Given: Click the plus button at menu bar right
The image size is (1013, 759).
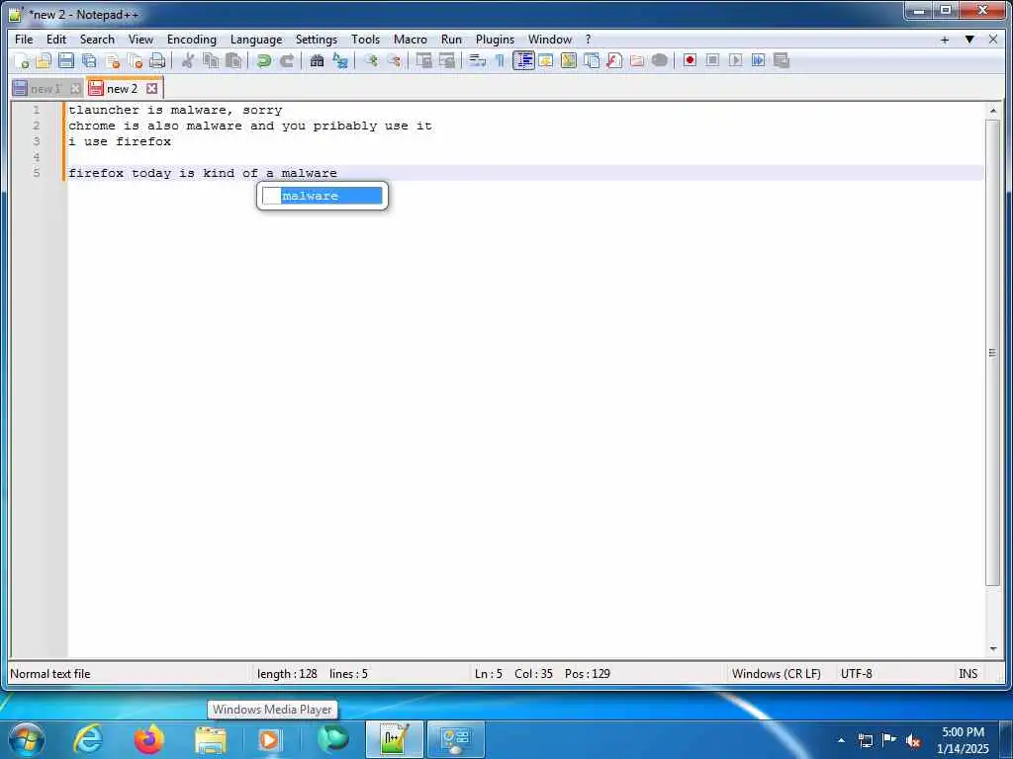Looking at the screenshot, I should [945, 40].
